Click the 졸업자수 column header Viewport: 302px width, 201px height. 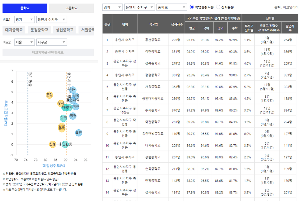290,28
